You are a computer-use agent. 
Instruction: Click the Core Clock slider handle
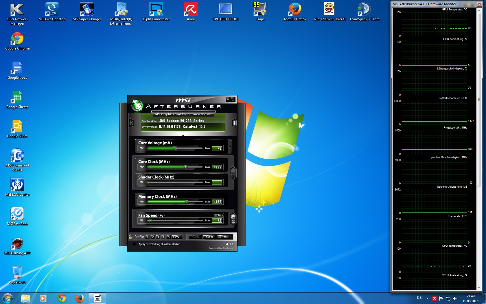186,167
